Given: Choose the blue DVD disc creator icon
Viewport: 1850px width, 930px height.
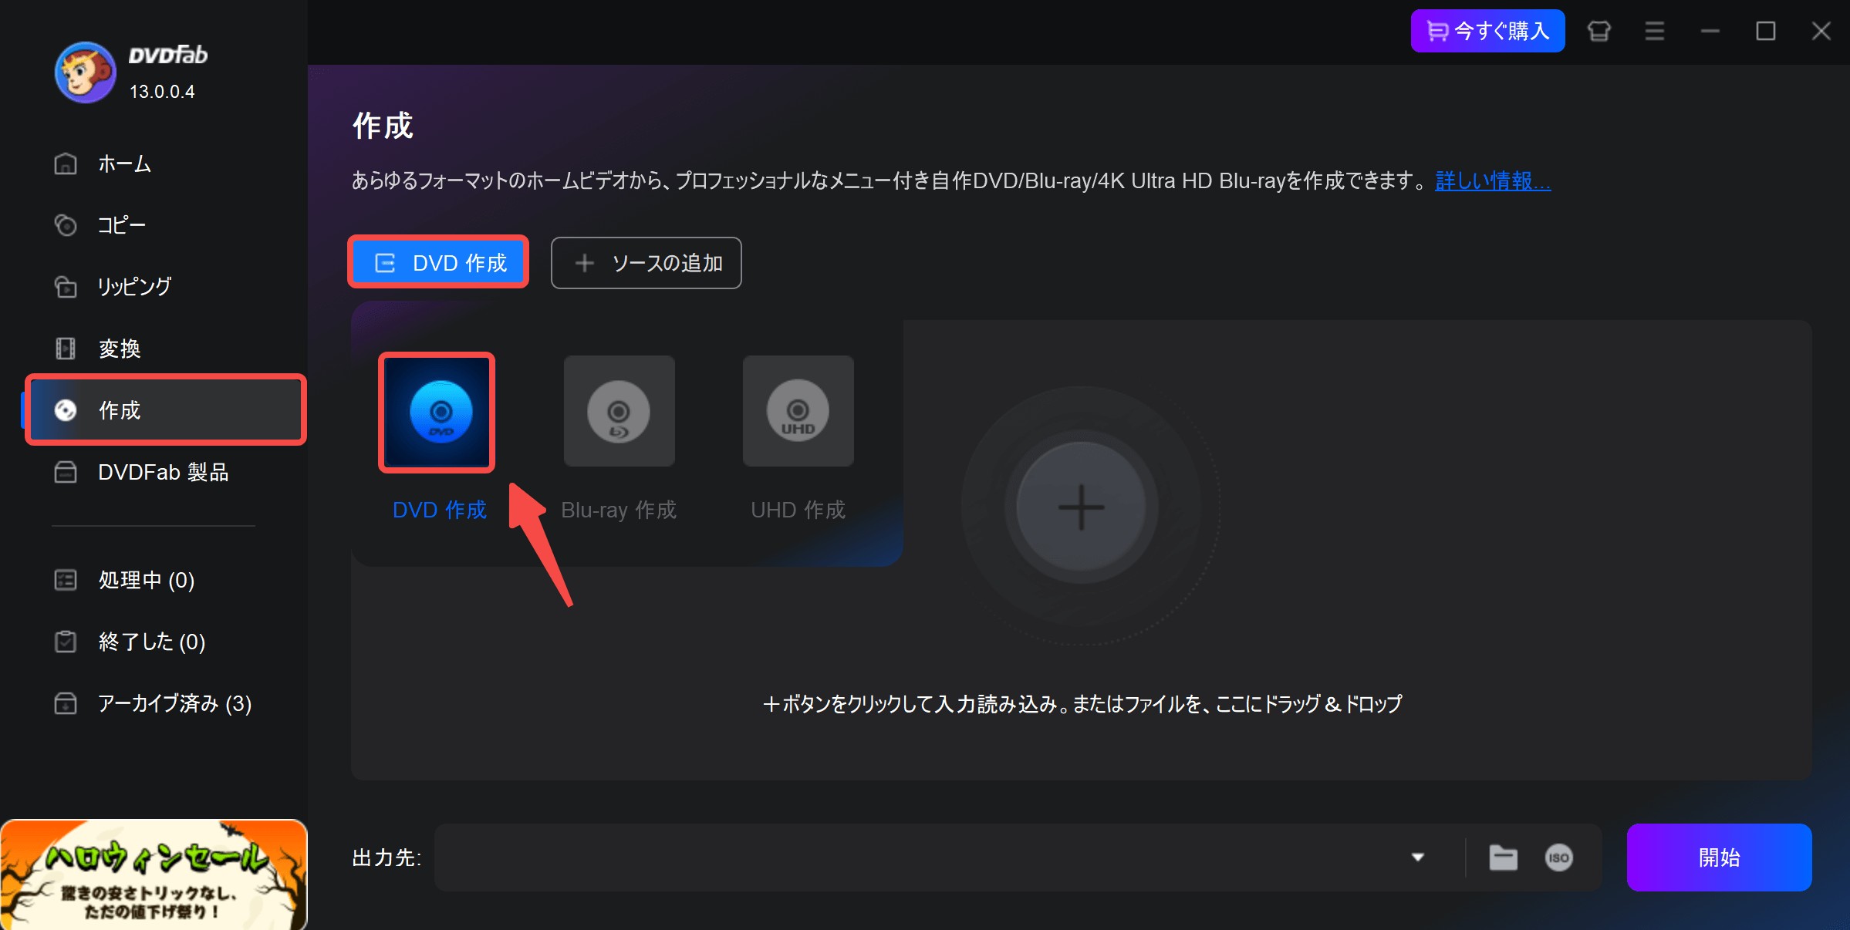Looking at the screenshot, I should tap(437, 412).
